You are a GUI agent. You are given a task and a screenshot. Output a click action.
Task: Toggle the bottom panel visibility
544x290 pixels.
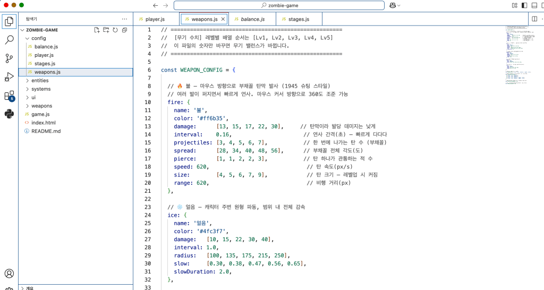tap(534, 5)
